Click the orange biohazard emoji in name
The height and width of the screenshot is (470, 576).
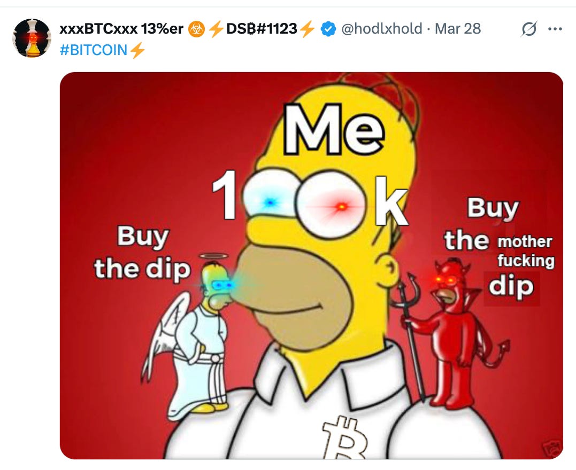tap(196, 29)
